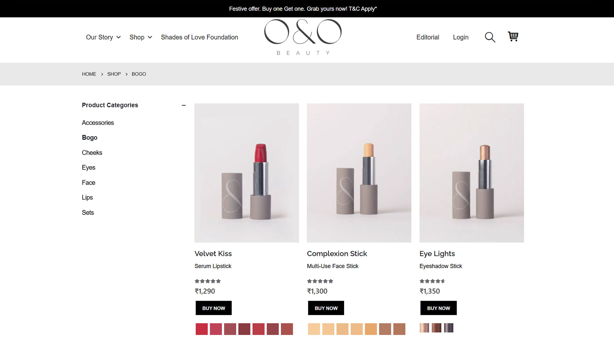
Task: Open the shopping cart icon
Action: tap(513, 36)
